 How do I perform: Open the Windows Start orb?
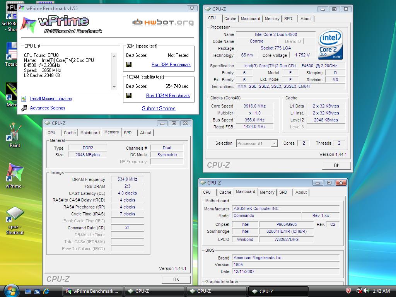(11, 291)
